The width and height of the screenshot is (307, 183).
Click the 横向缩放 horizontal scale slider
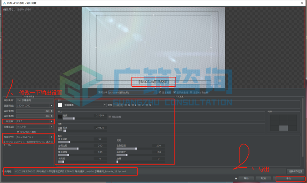82,155
